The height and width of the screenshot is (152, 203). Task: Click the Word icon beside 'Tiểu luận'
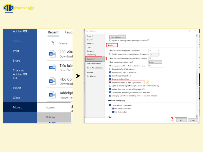[52, 67]
